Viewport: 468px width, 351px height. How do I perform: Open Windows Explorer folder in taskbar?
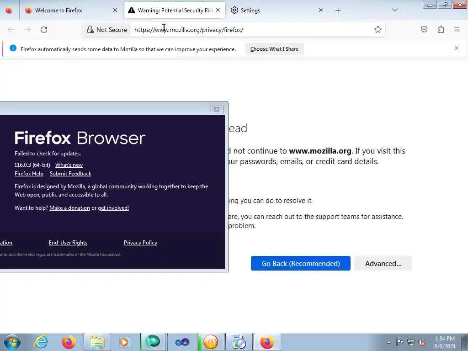[x=97, y=342]
